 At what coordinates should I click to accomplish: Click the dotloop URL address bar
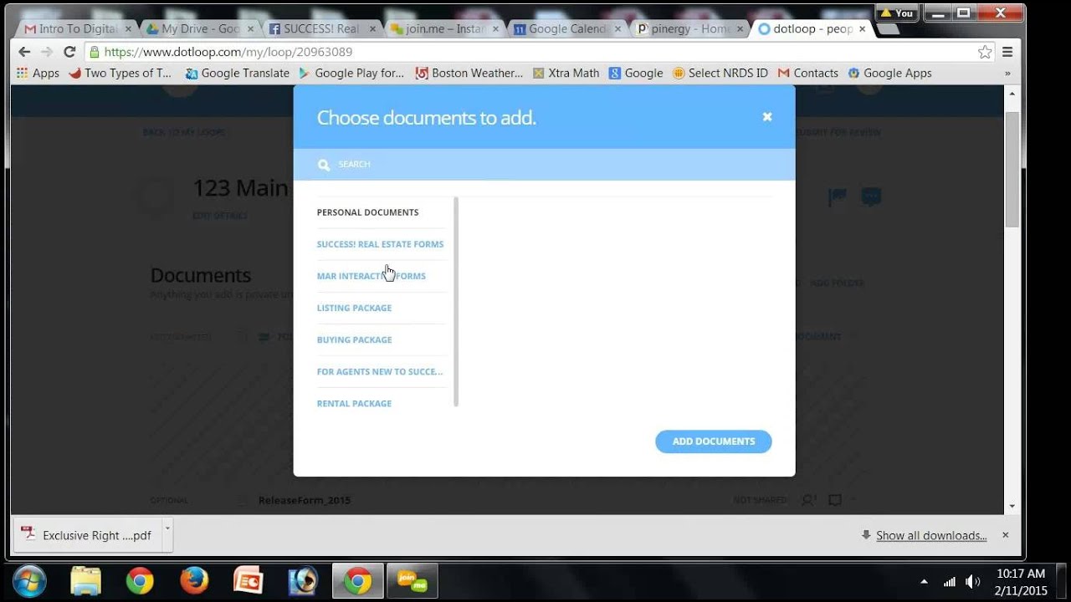pyautogui.click(x=535, y=52)
